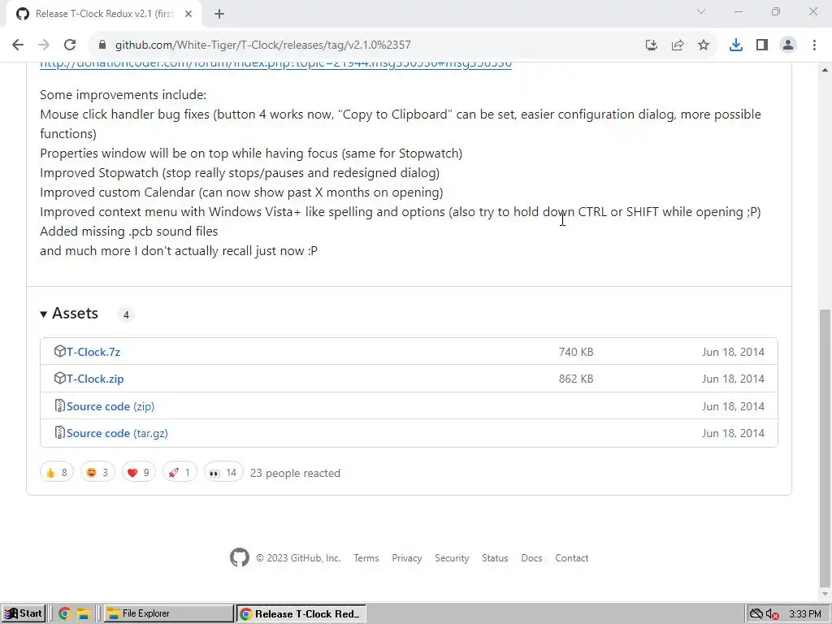Screen dimensions: 832x624
Task: Click the file icon beside Source code (tar.gz)
Action: [x=59, y=432]
